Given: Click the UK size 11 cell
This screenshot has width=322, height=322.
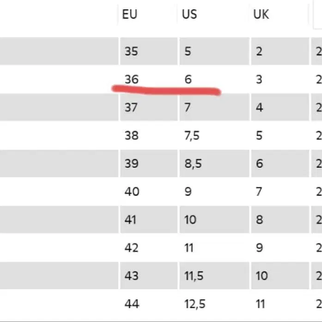Looking at the screenshot, I should coord(280,304).
